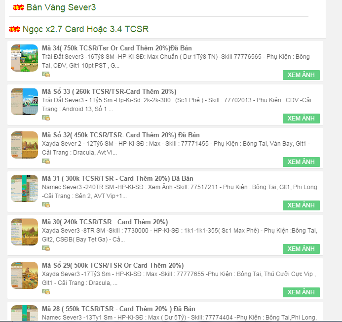Click the money icon under Mã Số 32 listing
342x322 pixels.
coord(46,161)
